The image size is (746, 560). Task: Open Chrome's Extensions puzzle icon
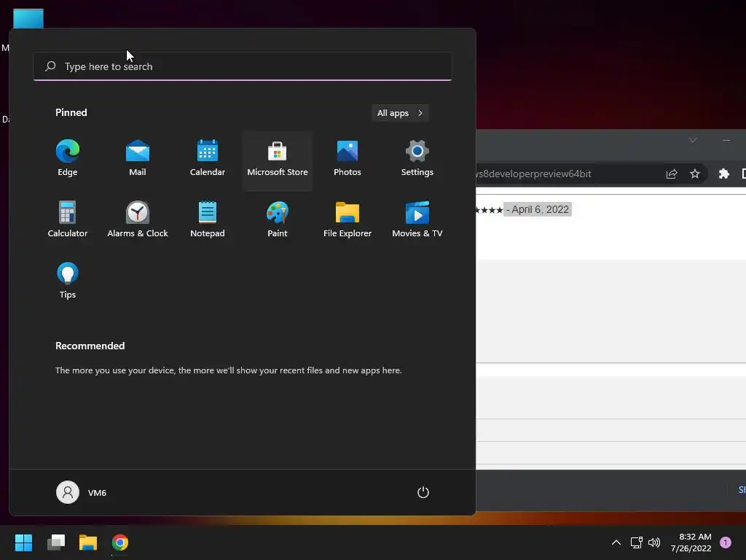[723, 174]
